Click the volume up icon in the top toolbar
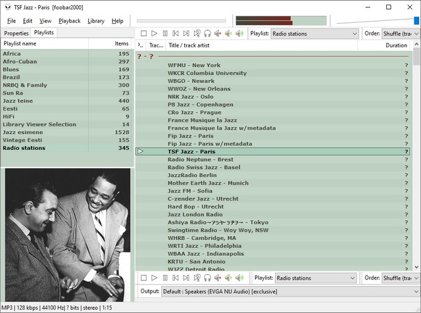The width and height of the screenshot is (421, 313). [x=239, y=34]
